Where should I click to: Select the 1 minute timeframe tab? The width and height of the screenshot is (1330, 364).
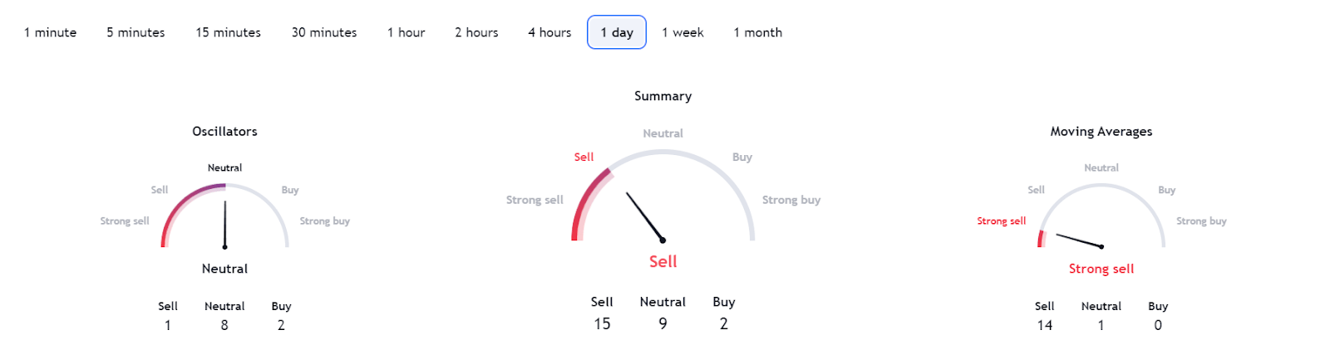point(50,32)
